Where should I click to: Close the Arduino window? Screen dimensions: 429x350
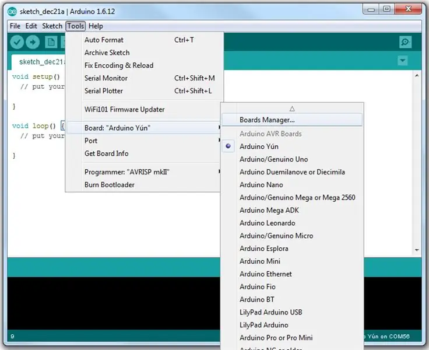coord(408,9)
